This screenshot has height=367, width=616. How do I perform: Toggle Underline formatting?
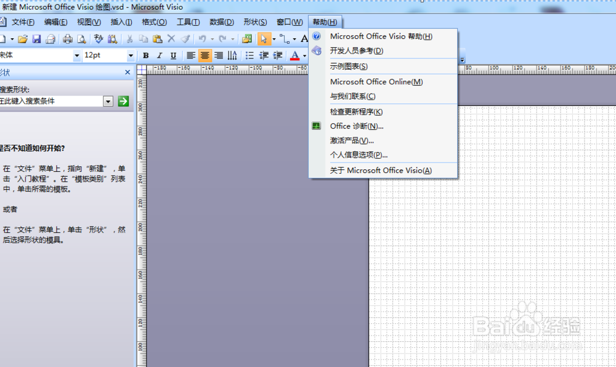[173, 55]
